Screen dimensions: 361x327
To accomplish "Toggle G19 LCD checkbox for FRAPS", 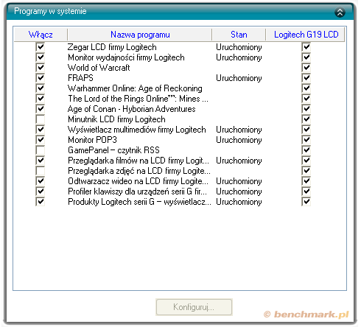I will [306, 78].
